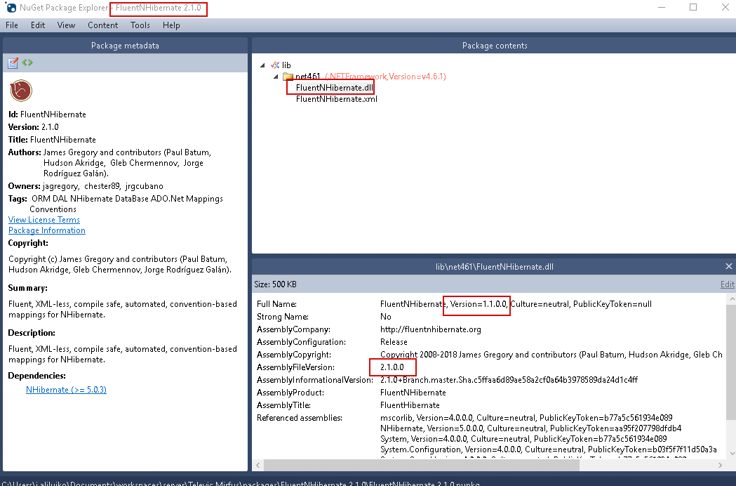This screenshot has width=736, height=486.
Task: Open View License Terms link
Action: pos(44,220)
